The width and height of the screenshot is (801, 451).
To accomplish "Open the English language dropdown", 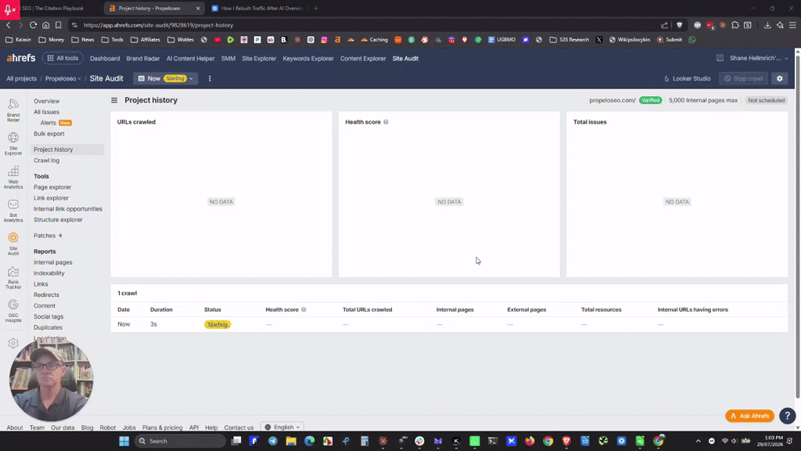I will 282,427.
